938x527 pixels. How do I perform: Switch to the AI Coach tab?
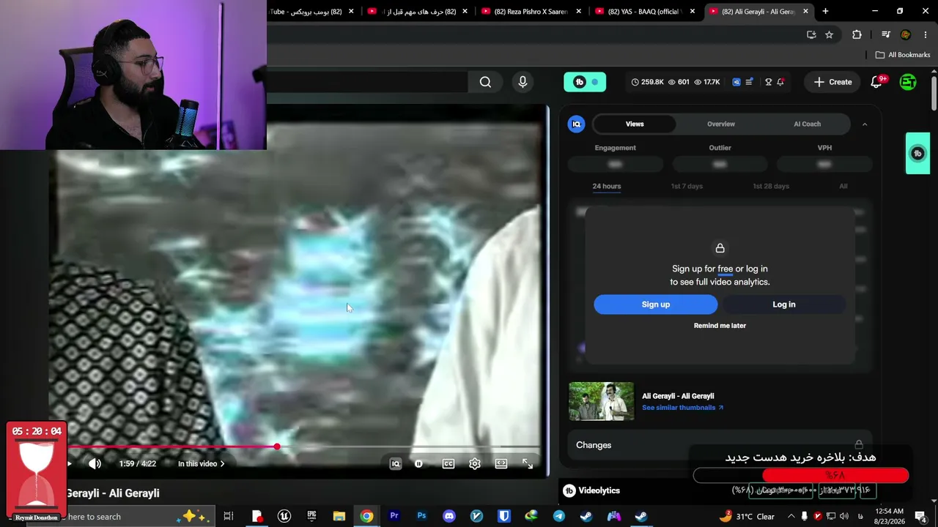click(807, 124)
